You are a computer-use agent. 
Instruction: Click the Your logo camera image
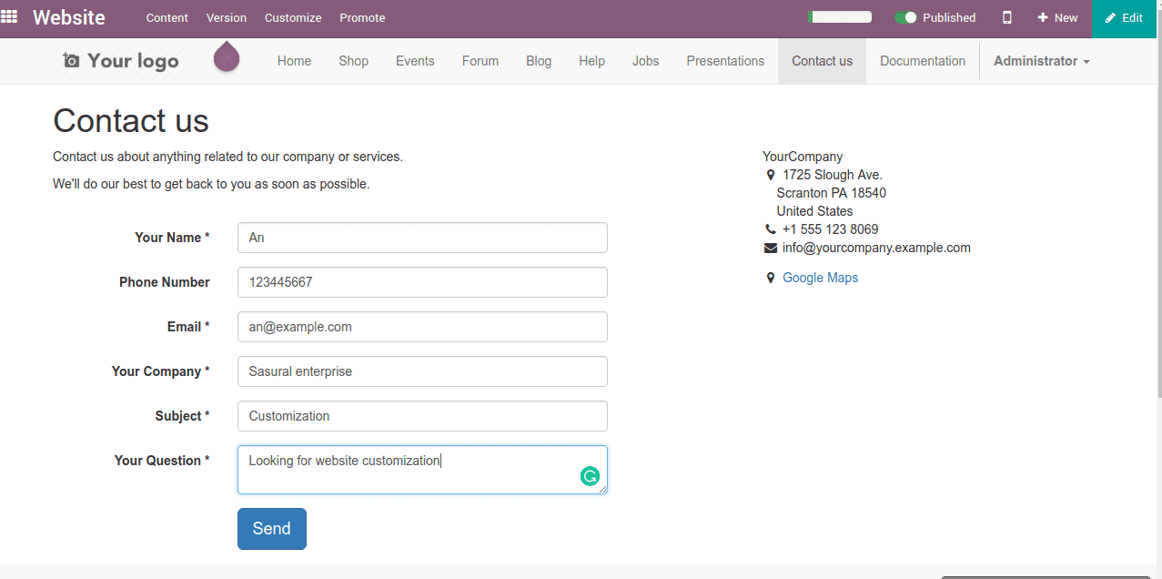point(121,61)
